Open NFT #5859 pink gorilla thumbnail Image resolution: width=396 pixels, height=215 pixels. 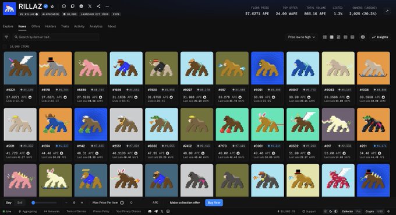point(91,68)
